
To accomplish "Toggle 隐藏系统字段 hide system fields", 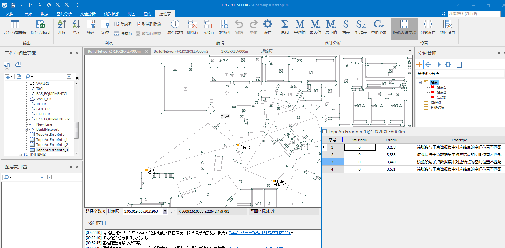I will pos(405,28).
